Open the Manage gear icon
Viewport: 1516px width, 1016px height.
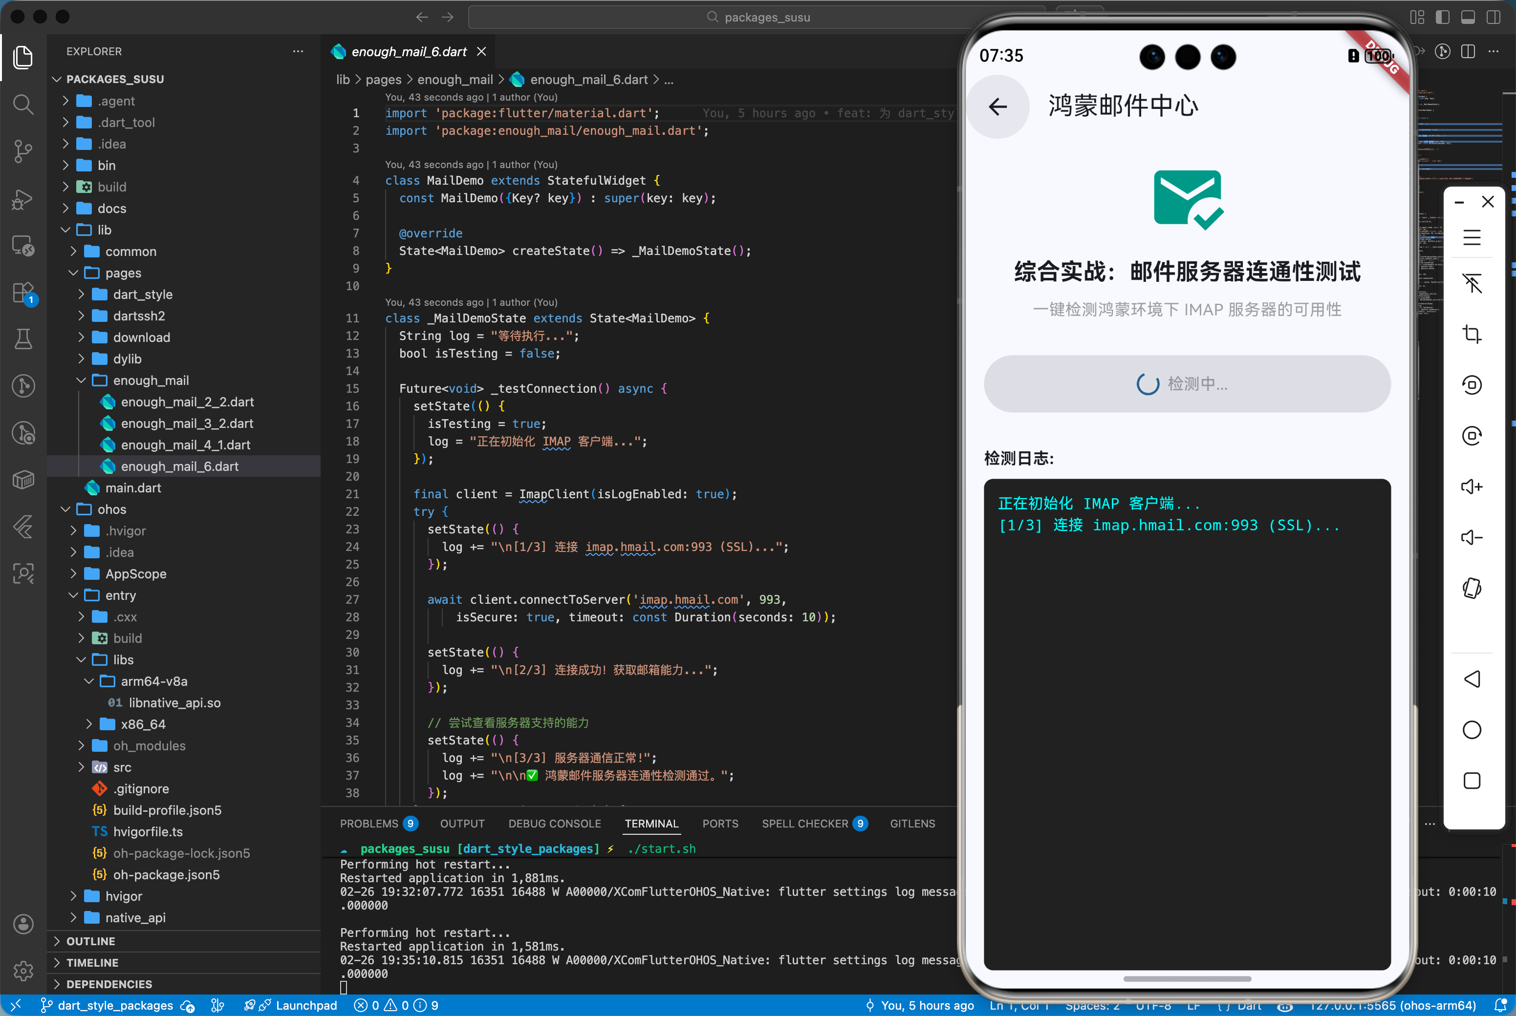[23, 970]
